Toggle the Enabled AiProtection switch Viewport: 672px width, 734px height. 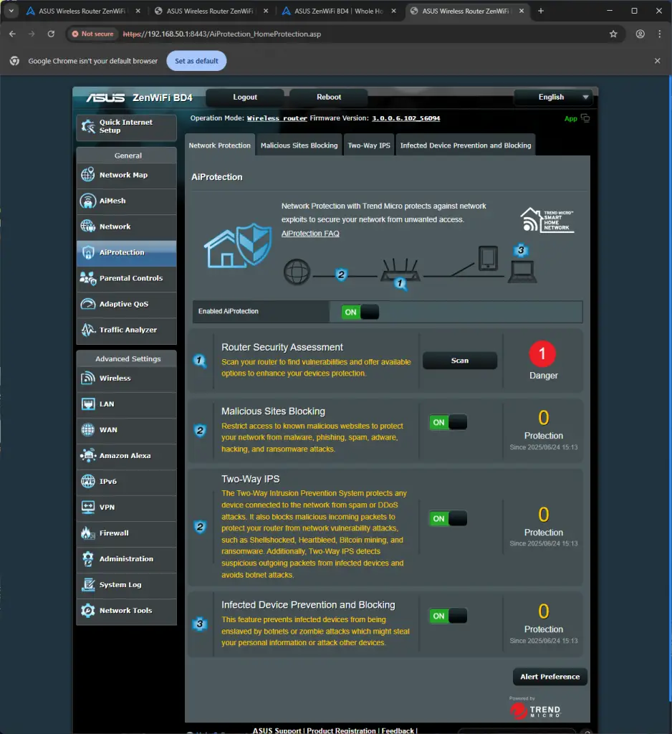point(360,312)
